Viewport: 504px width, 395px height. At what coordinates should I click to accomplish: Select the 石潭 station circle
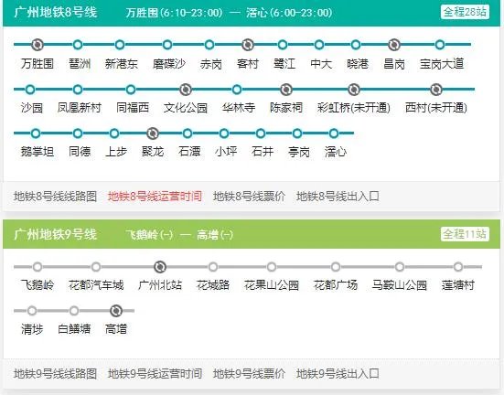point(188,133)
